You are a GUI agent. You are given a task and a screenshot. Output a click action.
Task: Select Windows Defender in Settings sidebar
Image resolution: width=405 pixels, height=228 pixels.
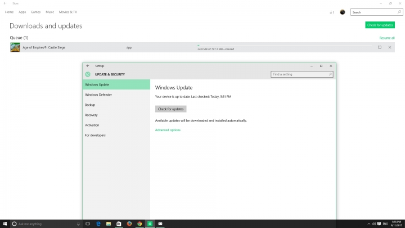tap(116, 95)
